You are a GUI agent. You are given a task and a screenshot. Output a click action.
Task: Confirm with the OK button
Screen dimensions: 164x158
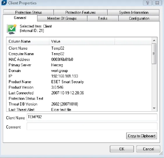coord(122,149)
